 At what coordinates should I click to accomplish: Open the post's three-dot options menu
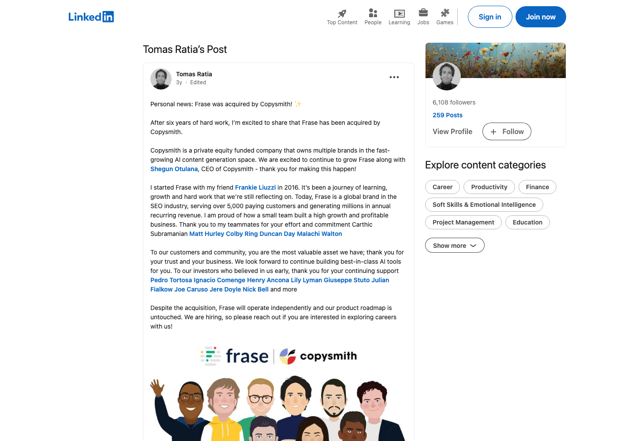pyautogui.click(x=394, y=77)
